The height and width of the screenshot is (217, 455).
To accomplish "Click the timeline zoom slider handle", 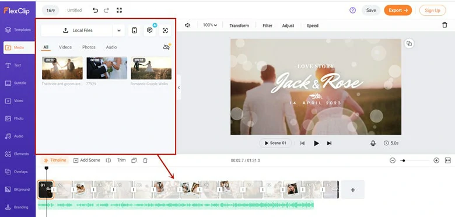I will tap(404, 160).
